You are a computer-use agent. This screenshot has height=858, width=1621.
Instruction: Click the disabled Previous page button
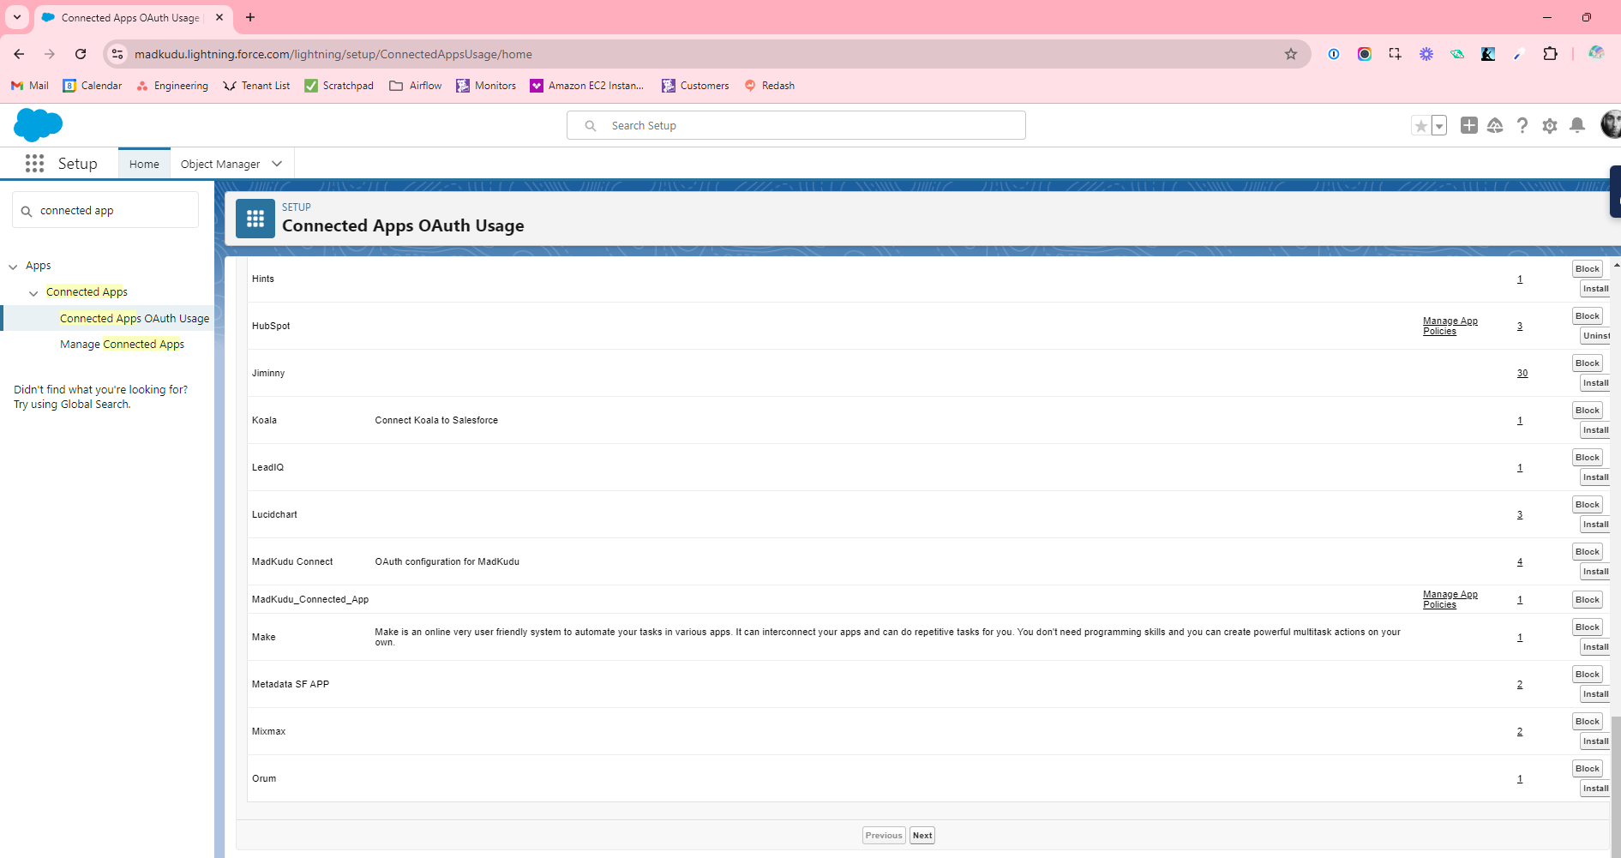click(884, 835)
